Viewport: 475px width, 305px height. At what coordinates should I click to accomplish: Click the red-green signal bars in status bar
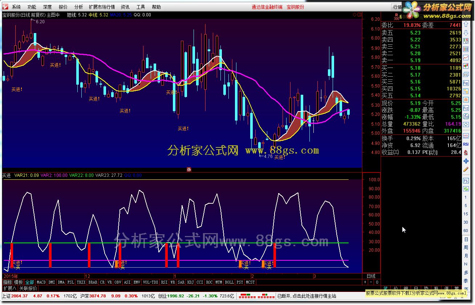(x=257, y=296)
